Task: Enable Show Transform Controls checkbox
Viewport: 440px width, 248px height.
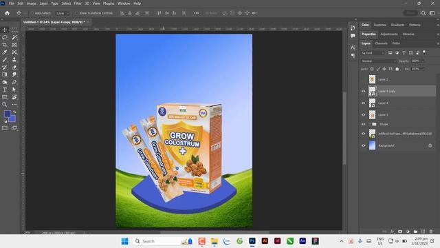Action: (76, 13)
